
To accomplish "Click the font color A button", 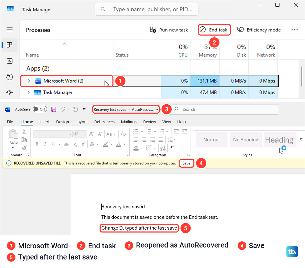I will click(118, 144).
